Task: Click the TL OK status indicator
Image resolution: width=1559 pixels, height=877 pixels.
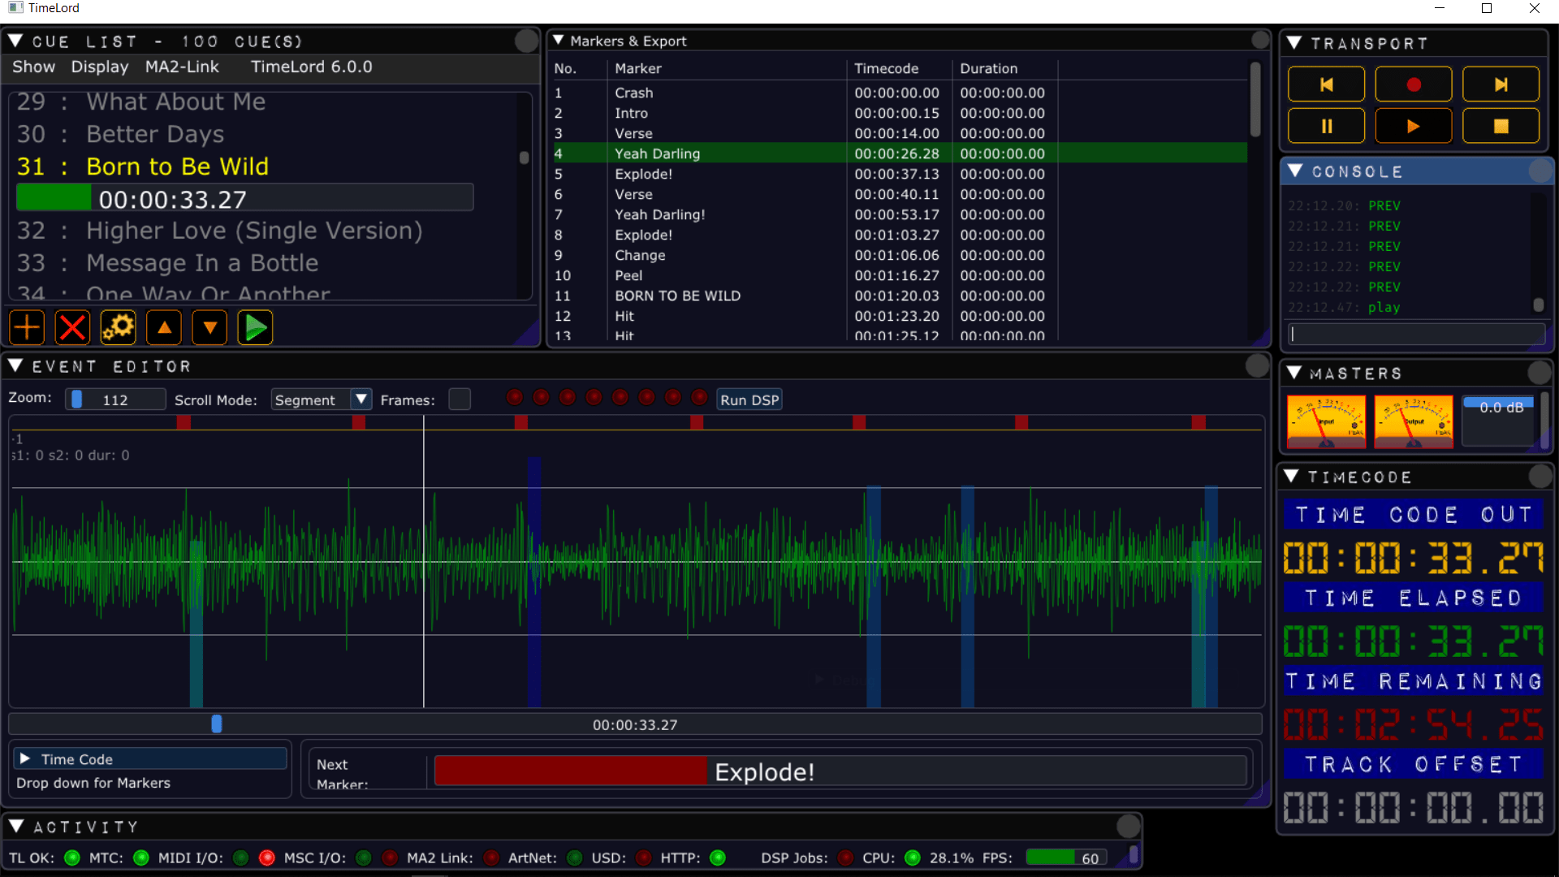Action: [72, 858]
